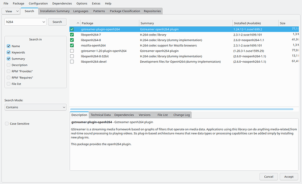Screen dimensions: 302x184
Task: Click the horizontal scrollbar under package list
Action: tap(181, 109)
